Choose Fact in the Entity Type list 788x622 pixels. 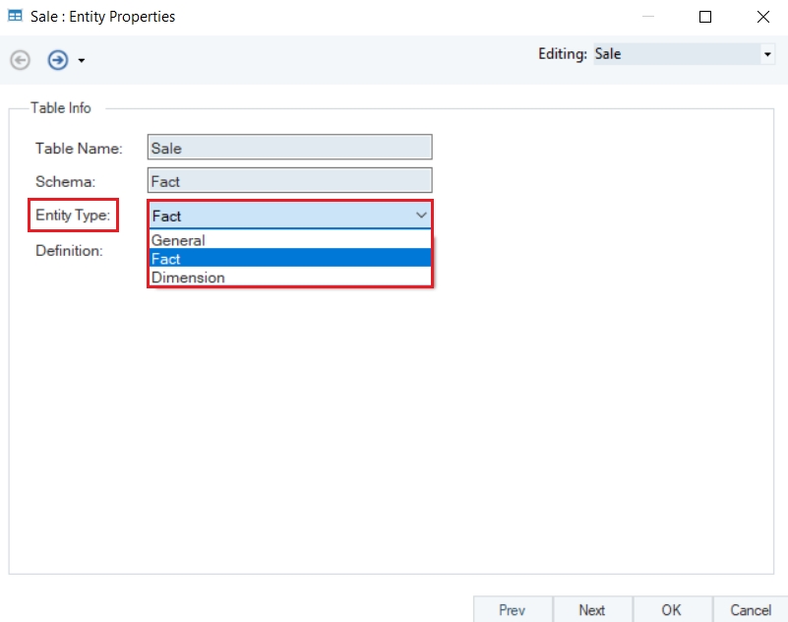tap(290, 259)
